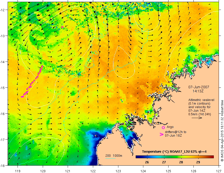Click the latitude label -12
The image size is (224, 173).
coord(3,10)
